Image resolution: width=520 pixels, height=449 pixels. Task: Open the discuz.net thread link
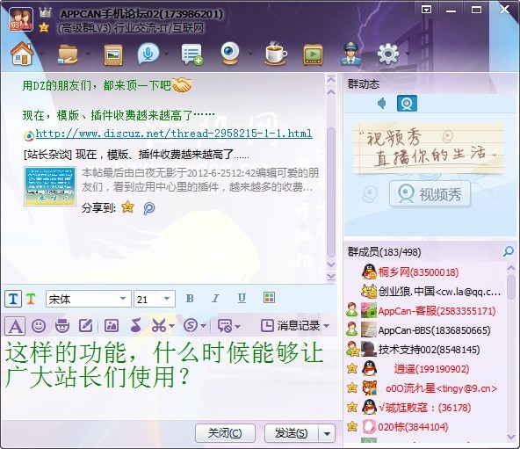pyautogui.click(x=174, y=134)
